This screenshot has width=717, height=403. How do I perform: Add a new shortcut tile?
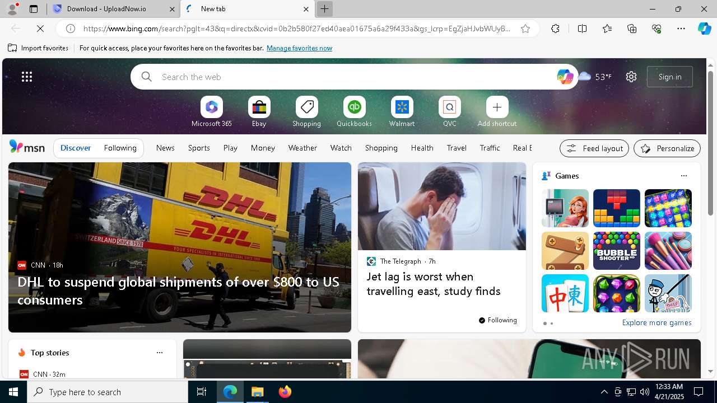[x=497, y=111]
